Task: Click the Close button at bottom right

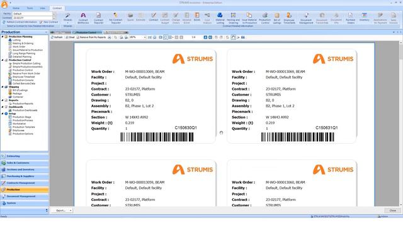Action: [392, 210]
